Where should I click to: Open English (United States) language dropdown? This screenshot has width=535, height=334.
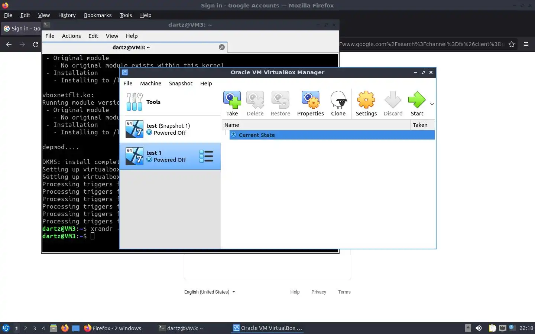210,292
